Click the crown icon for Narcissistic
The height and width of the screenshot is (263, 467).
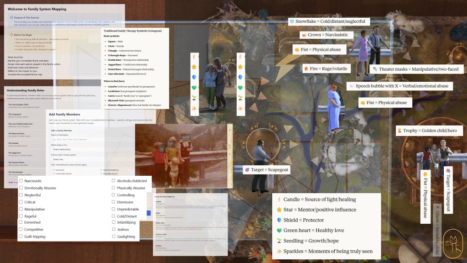pyautogui.click(x=304, y=35)
